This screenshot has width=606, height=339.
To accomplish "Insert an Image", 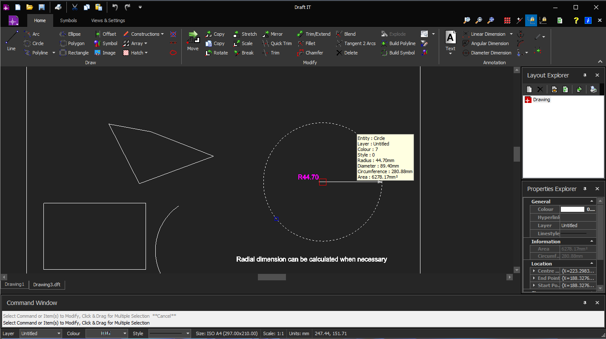I will pyautogui.click(x=105, y=53).
